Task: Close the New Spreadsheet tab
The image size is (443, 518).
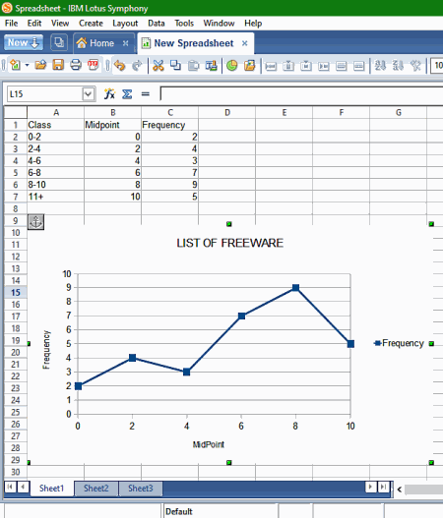Action: [244, 43]
